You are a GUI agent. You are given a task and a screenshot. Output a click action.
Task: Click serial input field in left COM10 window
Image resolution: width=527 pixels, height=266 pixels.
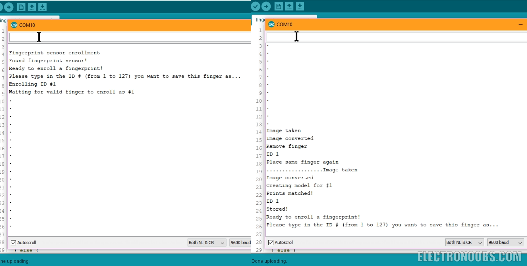(x=130, y=37)
